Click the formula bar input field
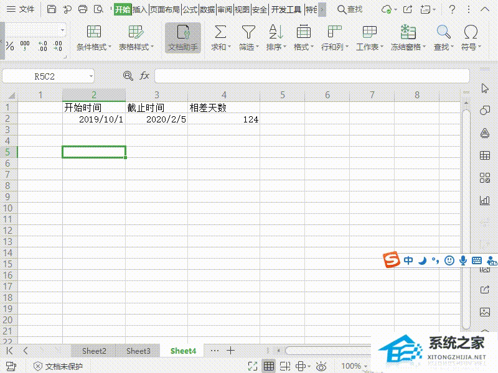This screenshot has width=498, height=373. pos(311,76)
